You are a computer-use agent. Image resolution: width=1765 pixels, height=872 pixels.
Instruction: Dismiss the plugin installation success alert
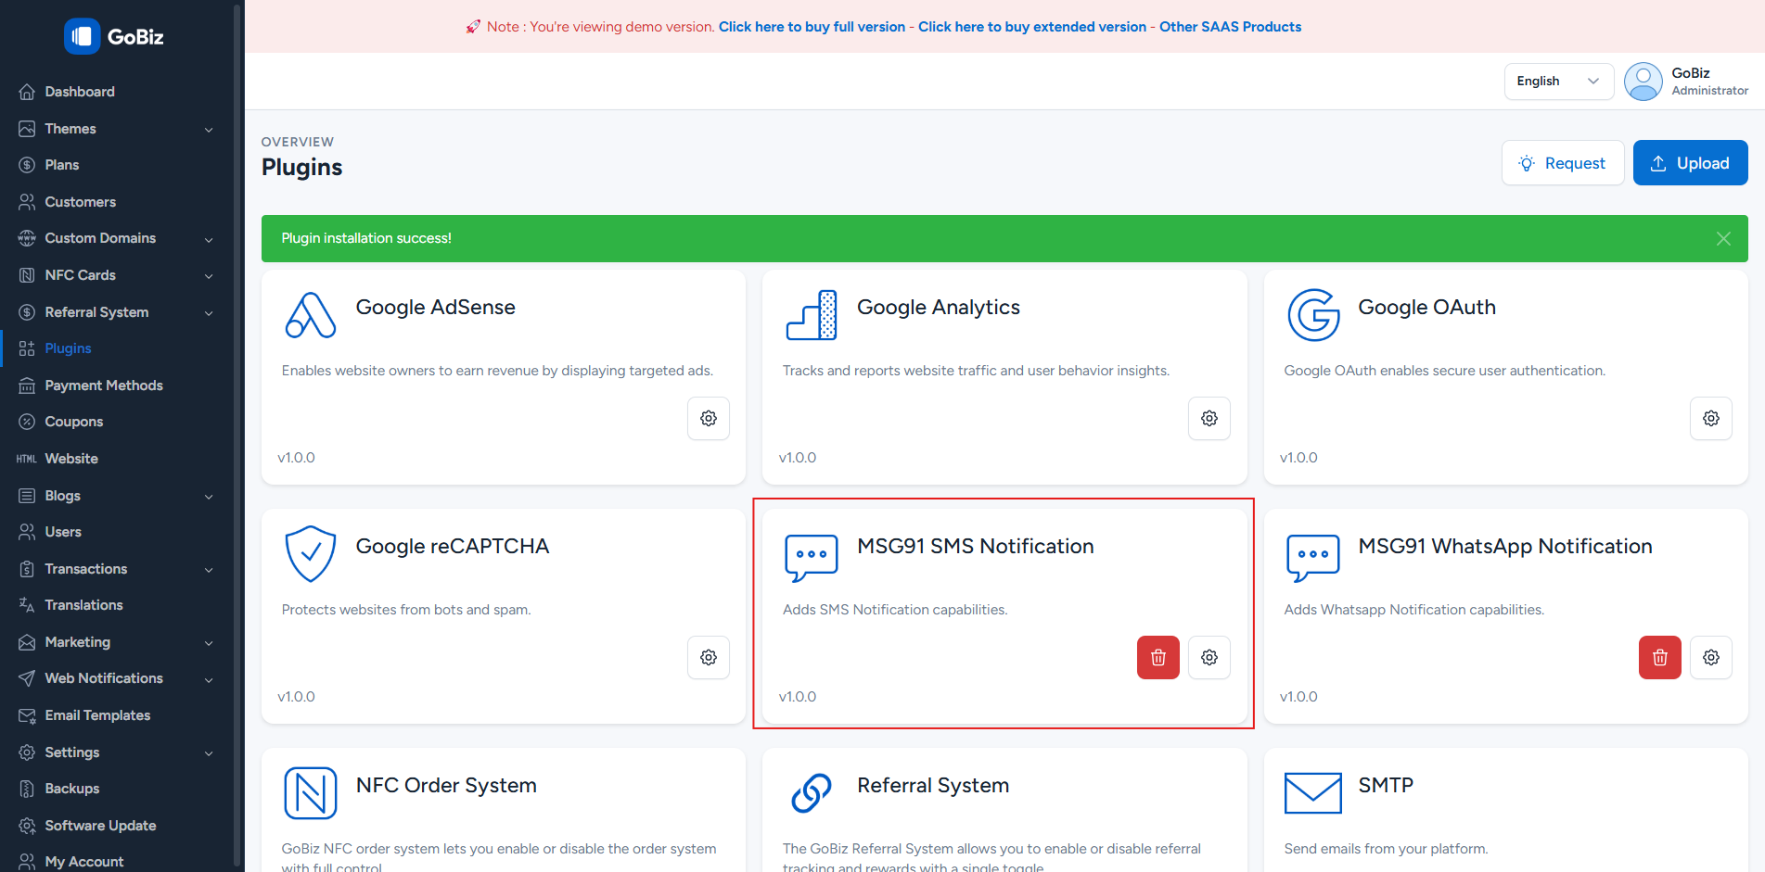click(x=1723, y=239)
